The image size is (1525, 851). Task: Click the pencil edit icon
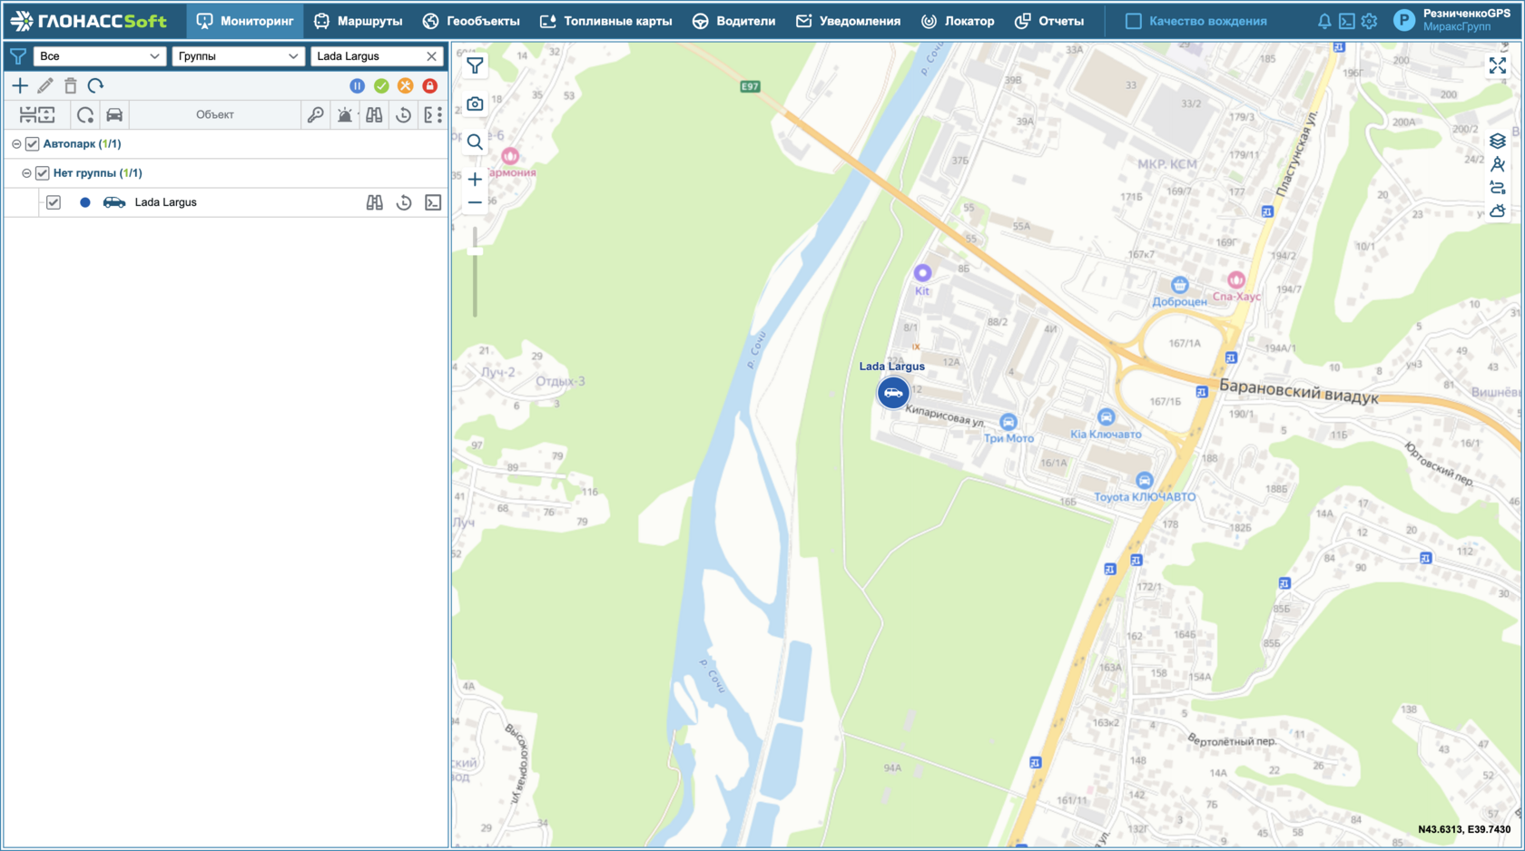45,86
